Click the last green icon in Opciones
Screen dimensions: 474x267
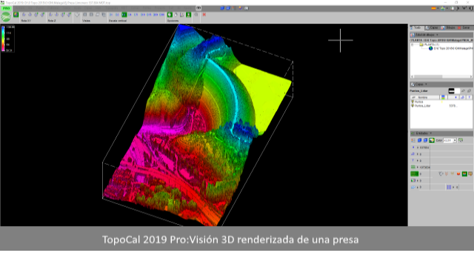[x=189, y=15]
